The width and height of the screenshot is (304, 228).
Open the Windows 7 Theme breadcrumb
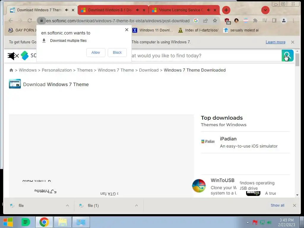[116, 70]
